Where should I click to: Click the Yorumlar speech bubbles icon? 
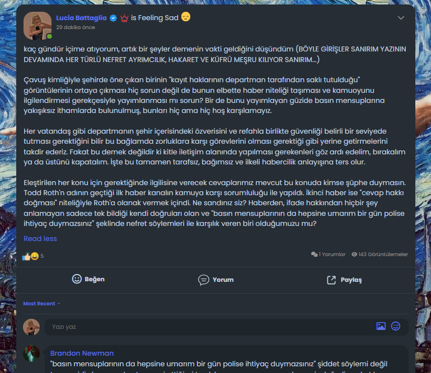[x=314, y=254]
